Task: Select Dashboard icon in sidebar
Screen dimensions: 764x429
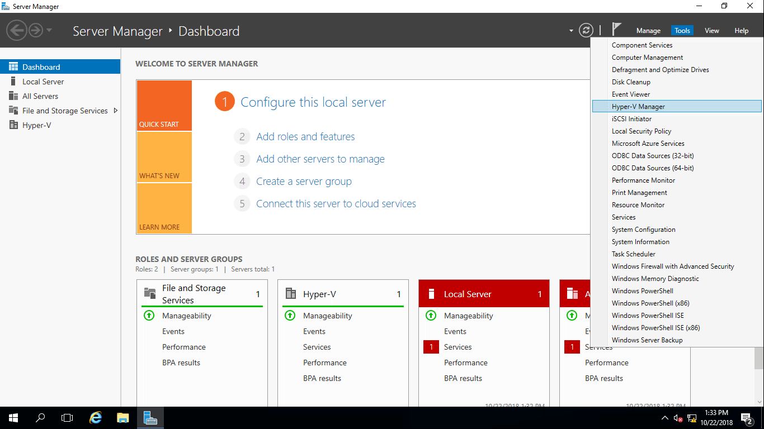Action: coord(13,66)
